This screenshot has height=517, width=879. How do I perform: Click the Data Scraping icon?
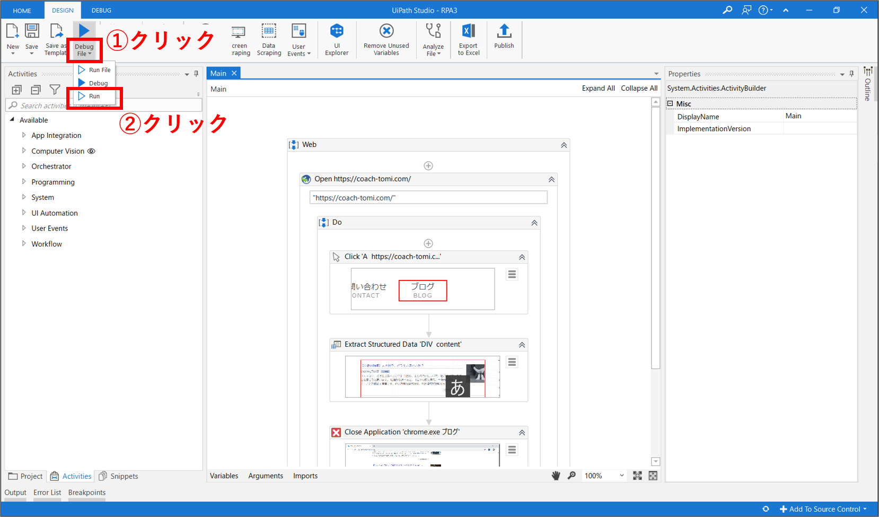point(269,39)
